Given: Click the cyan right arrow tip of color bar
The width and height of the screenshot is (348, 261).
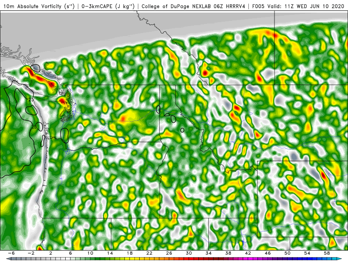Looking at the screenshot, I should [x=339, y=259].
